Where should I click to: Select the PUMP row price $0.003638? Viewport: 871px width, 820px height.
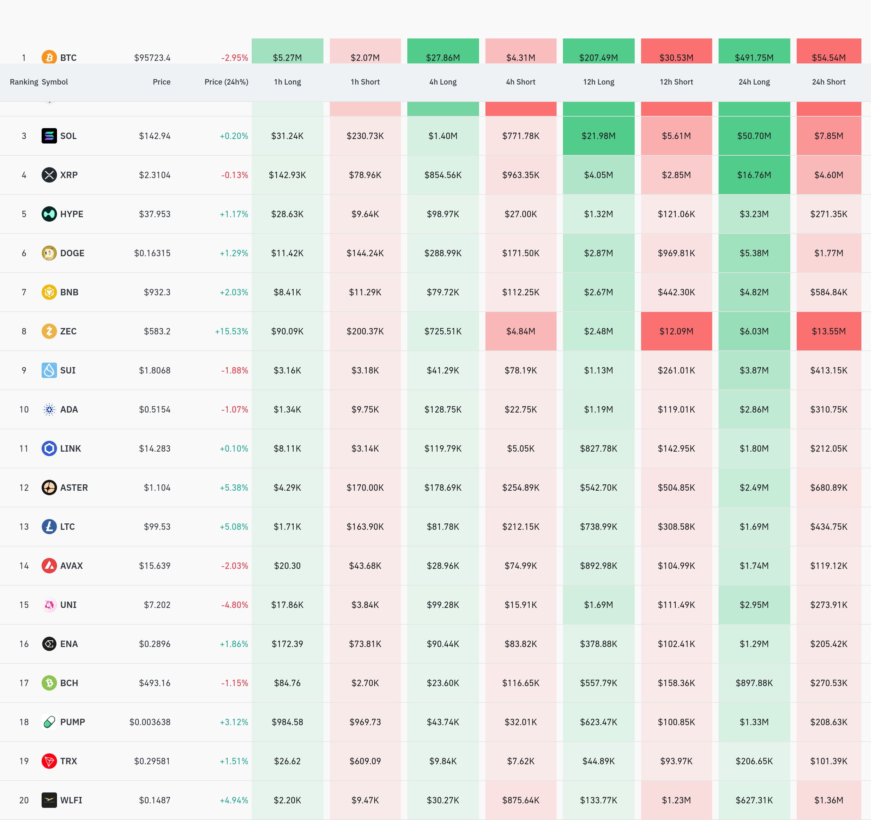[150, 722]
